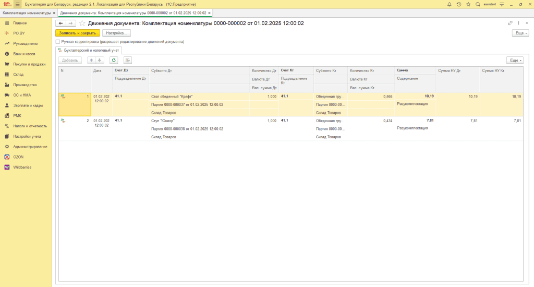Click Стул "Юниор" cell
The width and height of the screenshot is (534, 287).
point(199,121)
